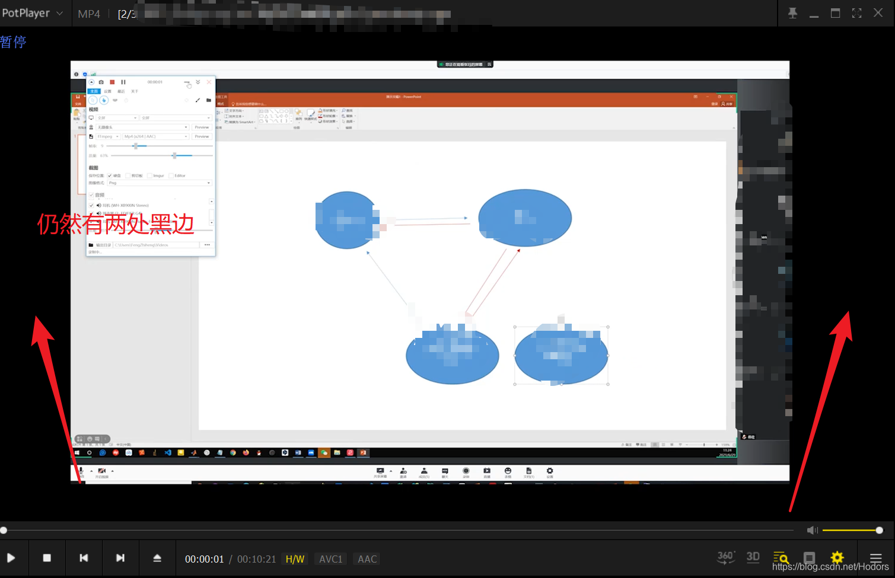895x578 pixels.
Task: Stop the video with the Stop button
Action: (x=47, y=558)
